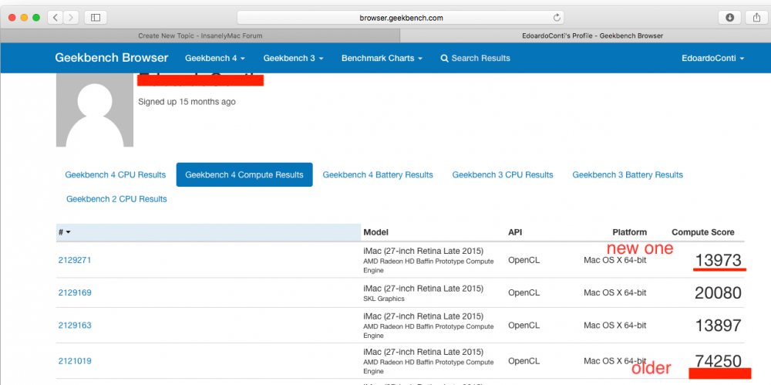Switch to Geekbench 4 CPU Results tab
Viewport: 771px width, 385px height.
coord(116,175)
